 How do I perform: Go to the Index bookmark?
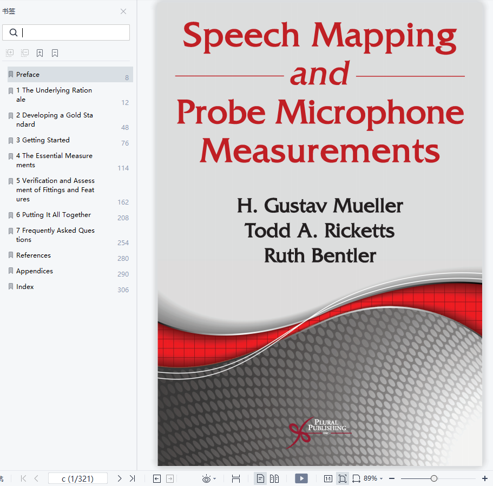(70, 287)
